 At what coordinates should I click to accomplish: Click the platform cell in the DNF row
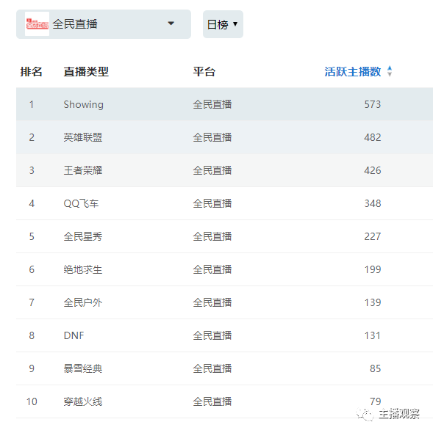[212, 335]
